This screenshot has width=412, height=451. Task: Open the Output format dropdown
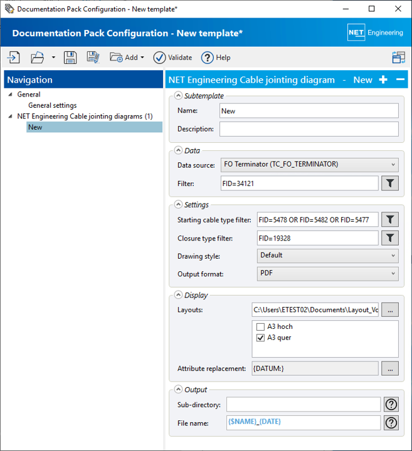(327, 274)
